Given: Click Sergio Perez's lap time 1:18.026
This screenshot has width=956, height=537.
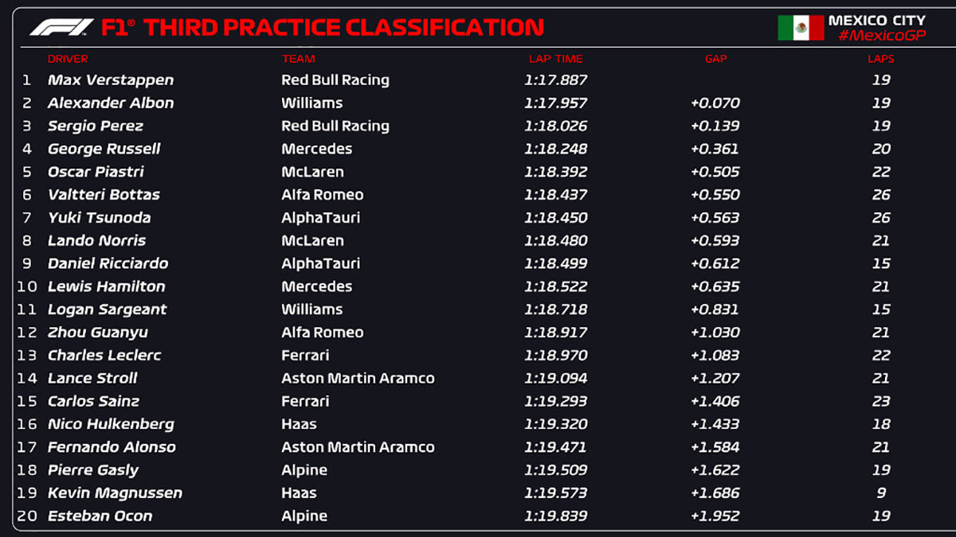Looking at the screenshot, I should (555, 126).
